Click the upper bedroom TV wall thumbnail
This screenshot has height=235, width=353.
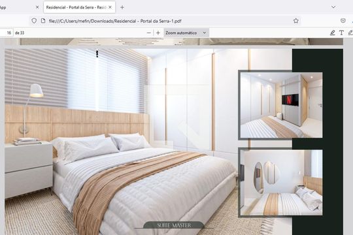point(281,105)
